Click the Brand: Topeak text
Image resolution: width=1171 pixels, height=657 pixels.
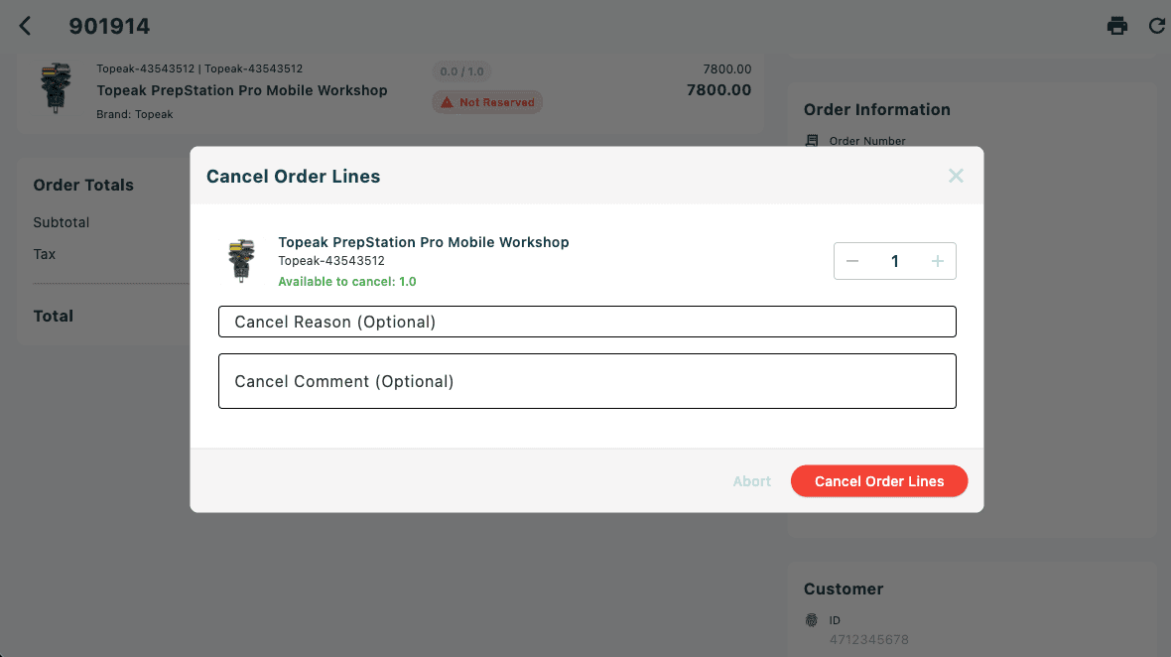coord(134,114)
